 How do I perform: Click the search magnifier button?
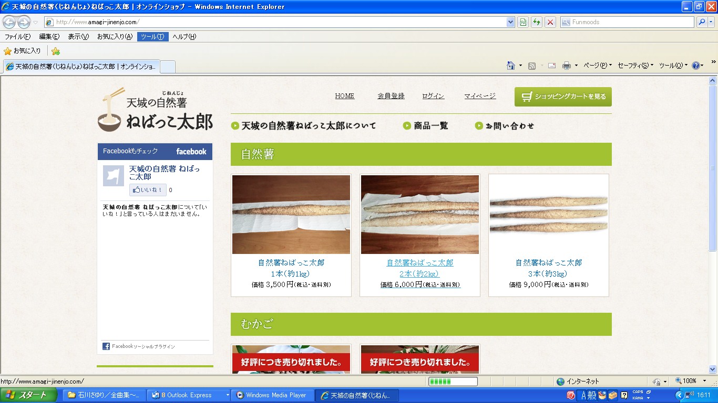click(x=702, y=22)
